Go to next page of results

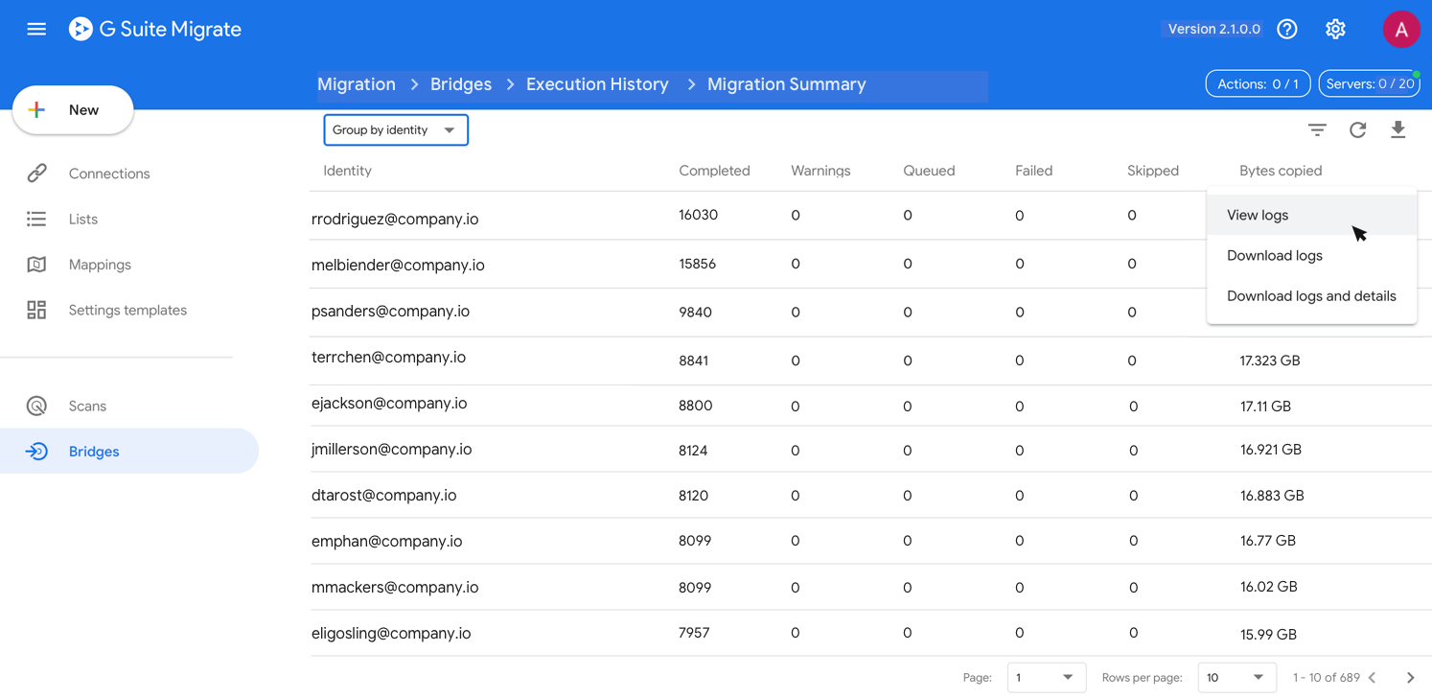point(1410,677)
